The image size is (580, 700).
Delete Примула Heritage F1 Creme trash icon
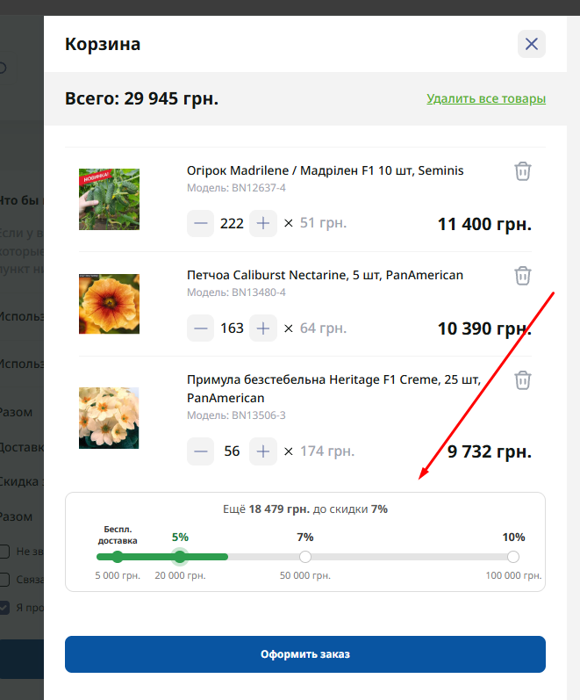[x=522, y=380]
